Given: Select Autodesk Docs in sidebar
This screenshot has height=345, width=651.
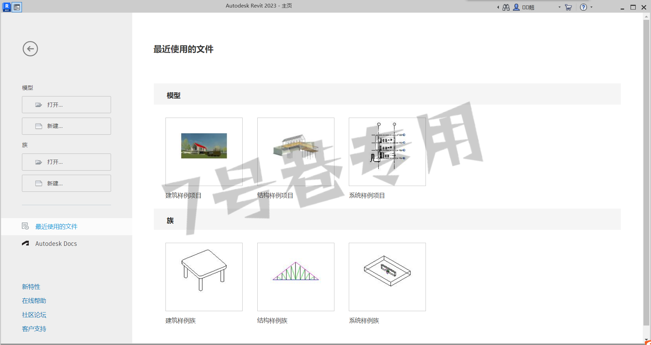Looking at the screenshot, I should point(66,243).
